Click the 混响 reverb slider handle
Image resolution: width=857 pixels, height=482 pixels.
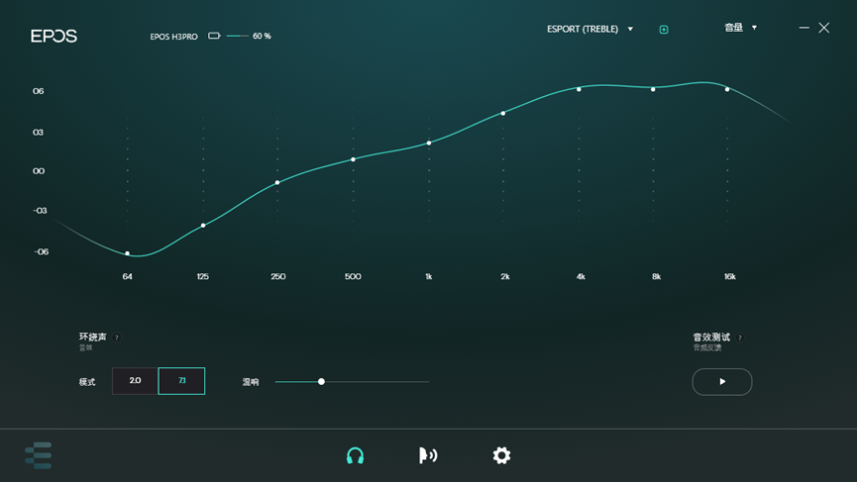pos(321,381)
